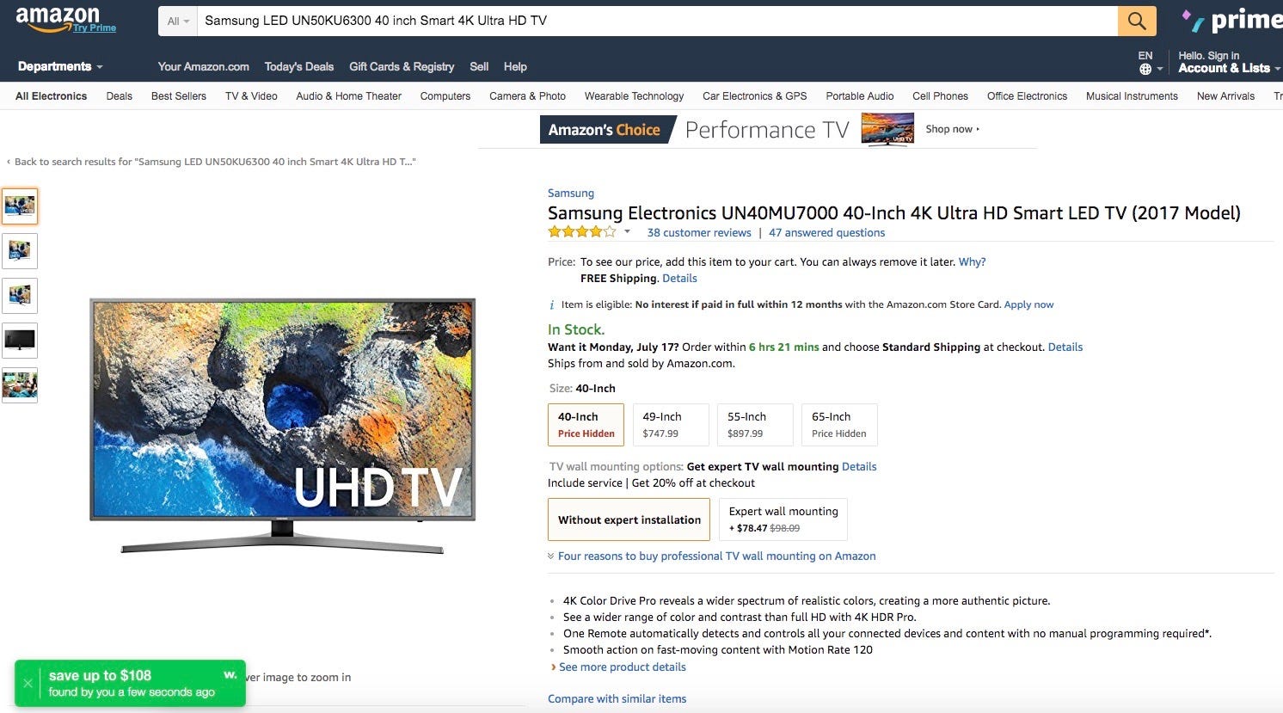Click the orange search magnifier button
Screen dimensions: 1283x713
pyautogui.click(x=1136, y=21)
